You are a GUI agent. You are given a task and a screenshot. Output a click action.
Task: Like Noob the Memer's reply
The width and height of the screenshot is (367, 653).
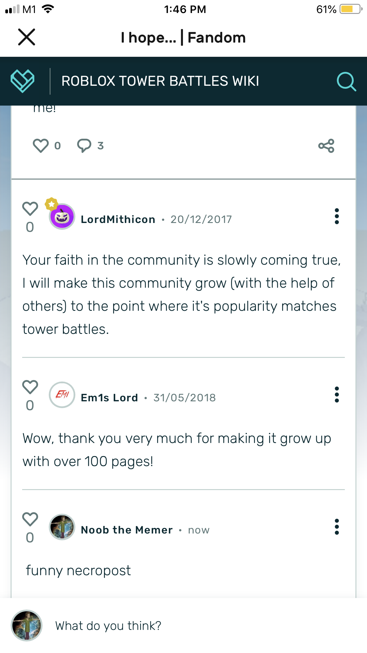[30, 519]
